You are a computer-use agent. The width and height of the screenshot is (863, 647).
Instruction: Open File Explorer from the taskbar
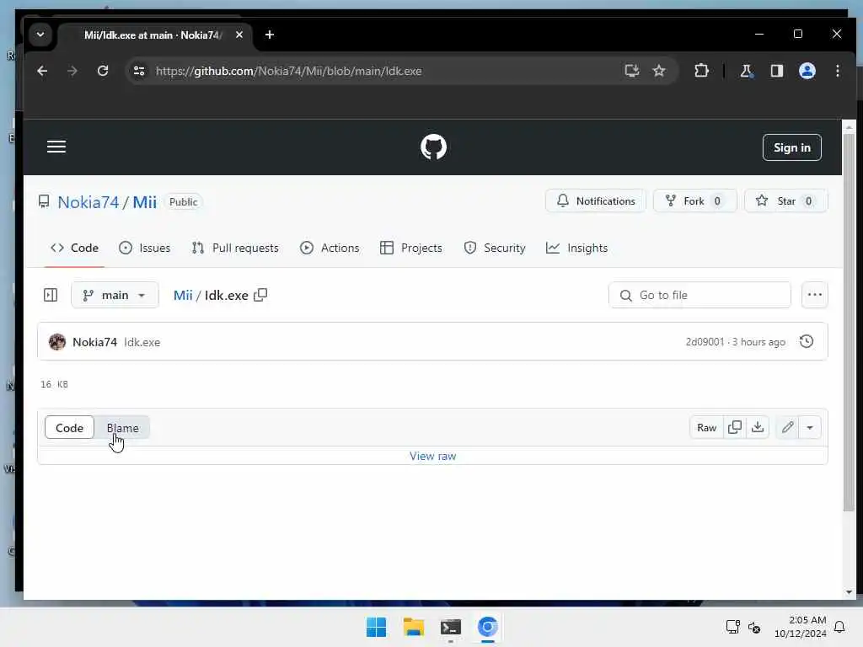tap(413, 627)
